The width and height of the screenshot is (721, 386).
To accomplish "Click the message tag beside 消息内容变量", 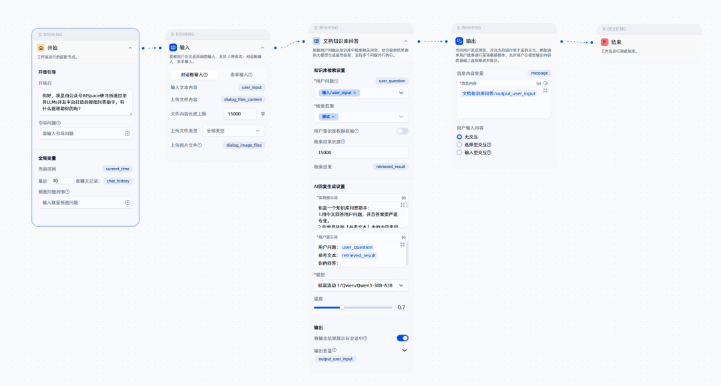I will (x=539, y=73).
